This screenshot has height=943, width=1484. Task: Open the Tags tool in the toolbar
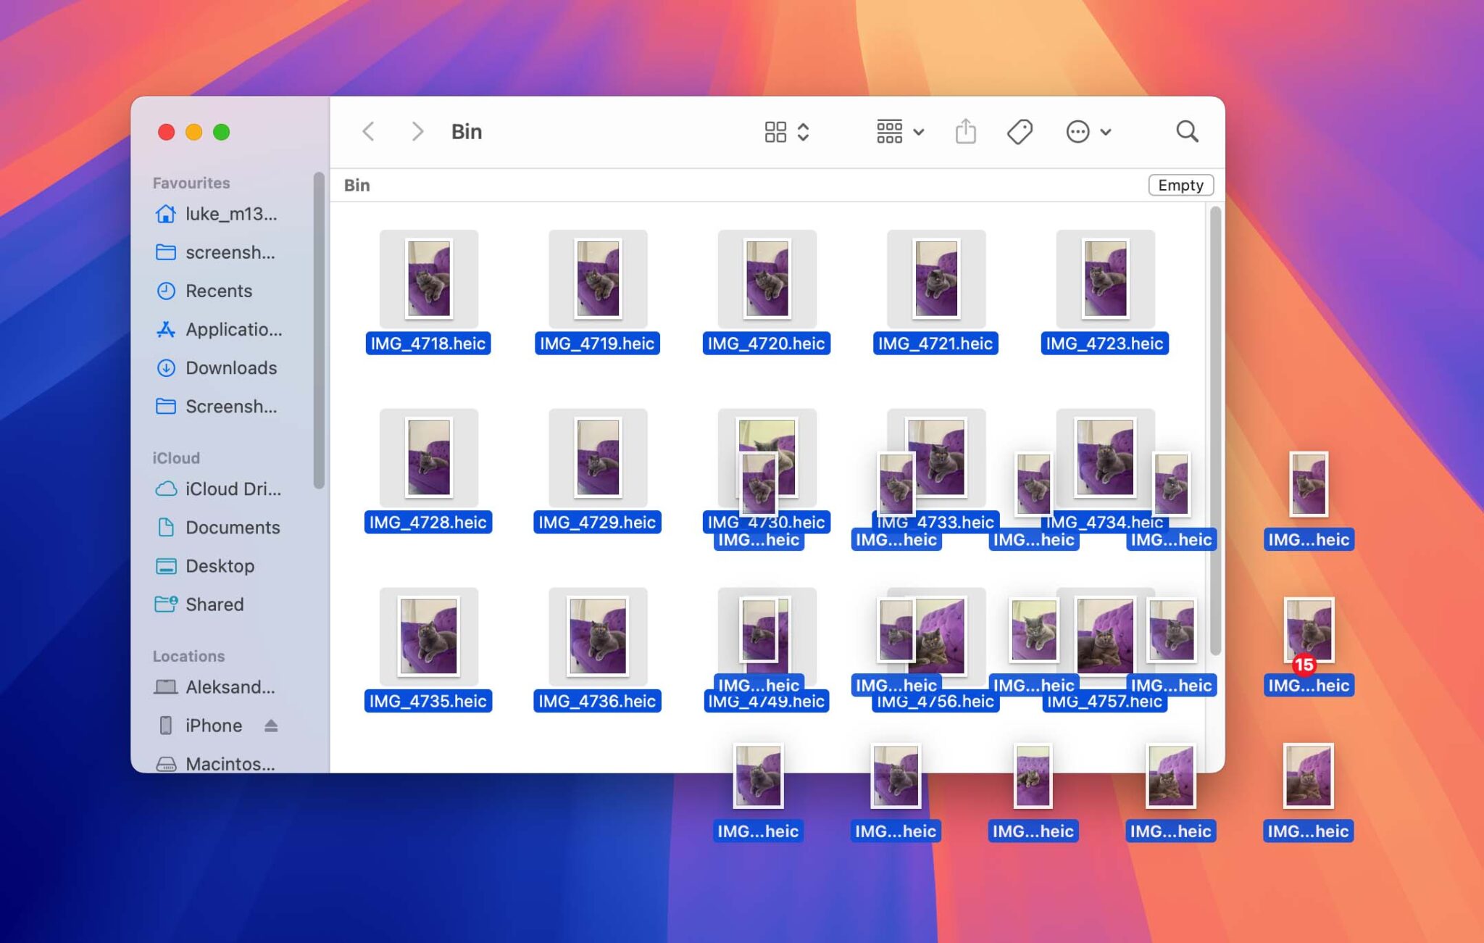coord(1020,131)
